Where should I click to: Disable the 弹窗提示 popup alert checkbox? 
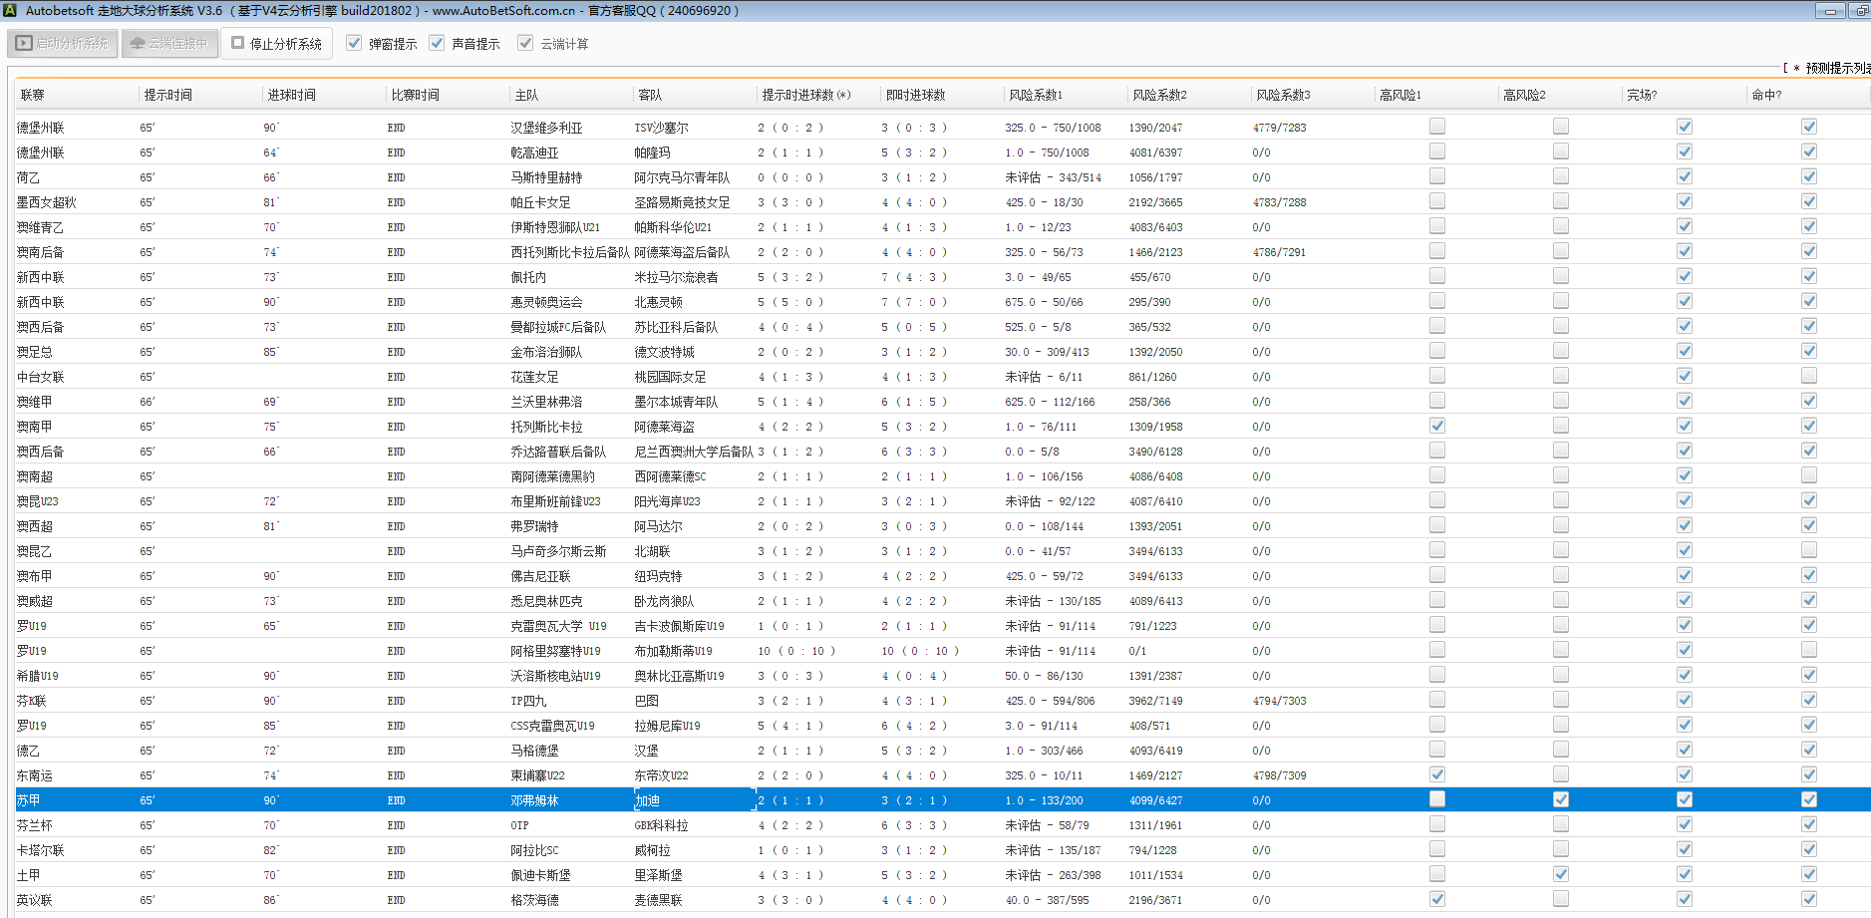pos(354,43)
